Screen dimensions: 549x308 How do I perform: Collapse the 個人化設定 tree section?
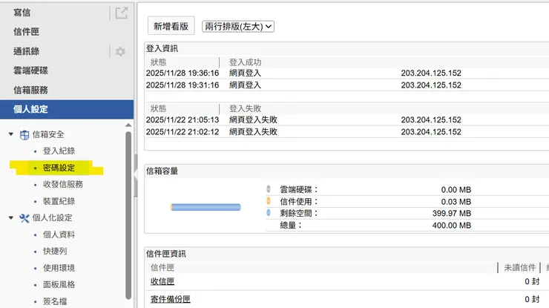click(x=11, y=217)
